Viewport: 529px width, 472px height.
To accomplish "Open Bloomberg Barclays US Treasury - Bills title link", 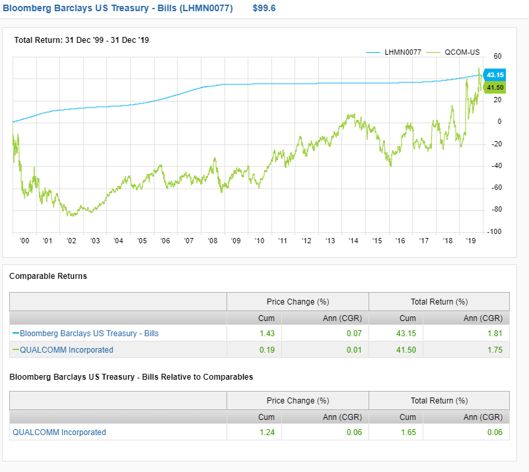I will (118, 8).
